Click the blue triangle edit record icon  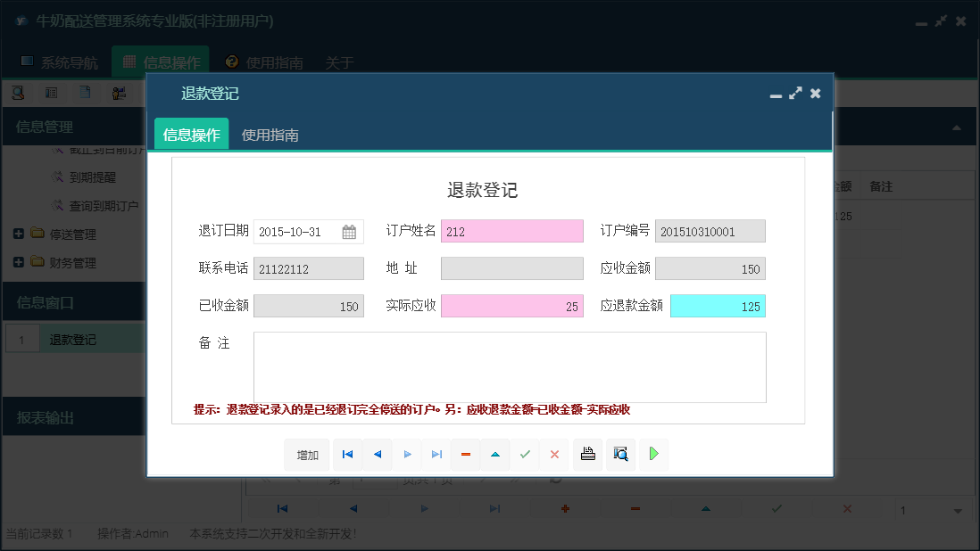click(x=495, y=455)
